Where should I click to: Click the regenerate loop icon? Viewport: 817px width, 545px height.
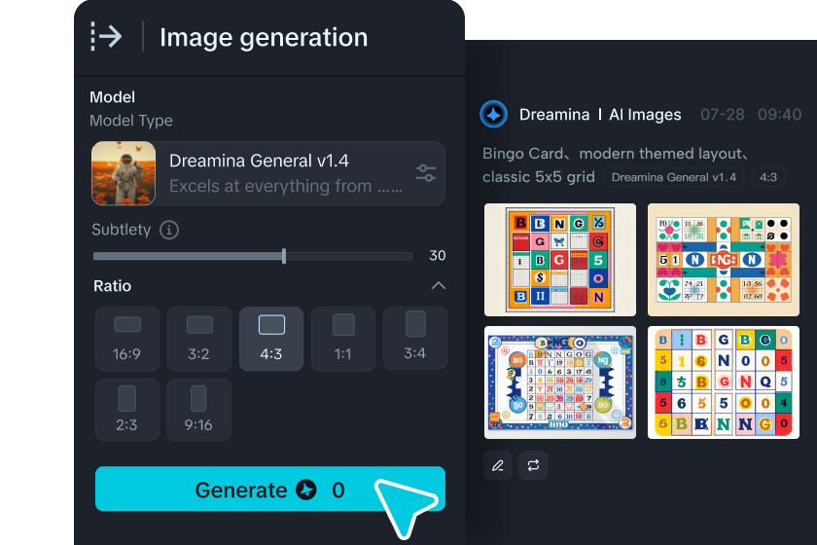point(533,465)
